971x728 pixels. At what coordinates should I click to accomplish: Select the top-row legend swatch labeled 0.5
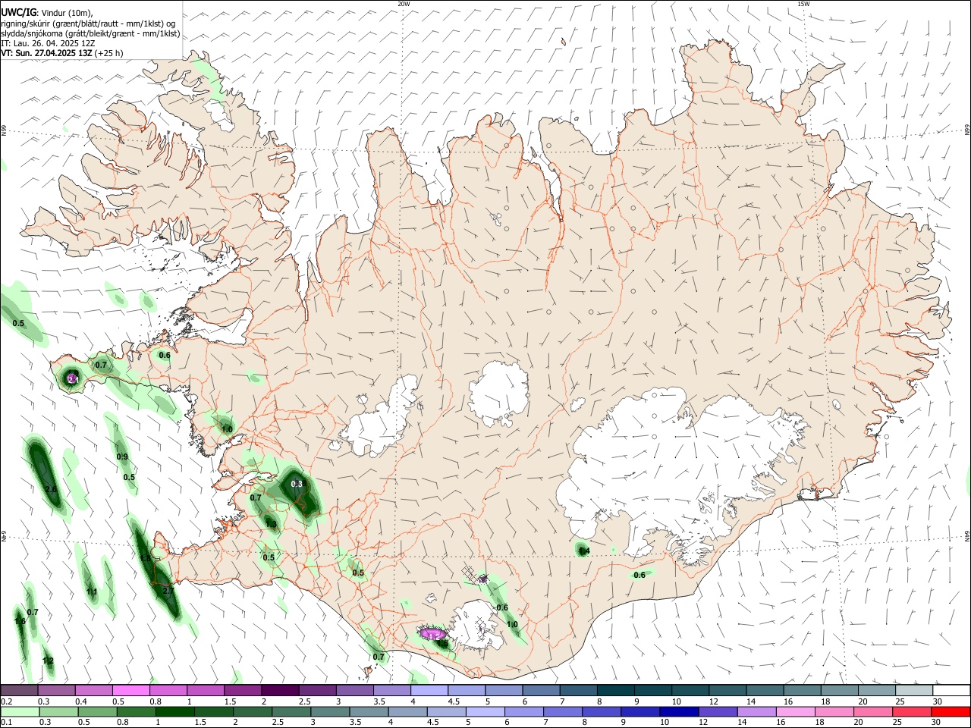pyautogui.click(x=131, y=690)
